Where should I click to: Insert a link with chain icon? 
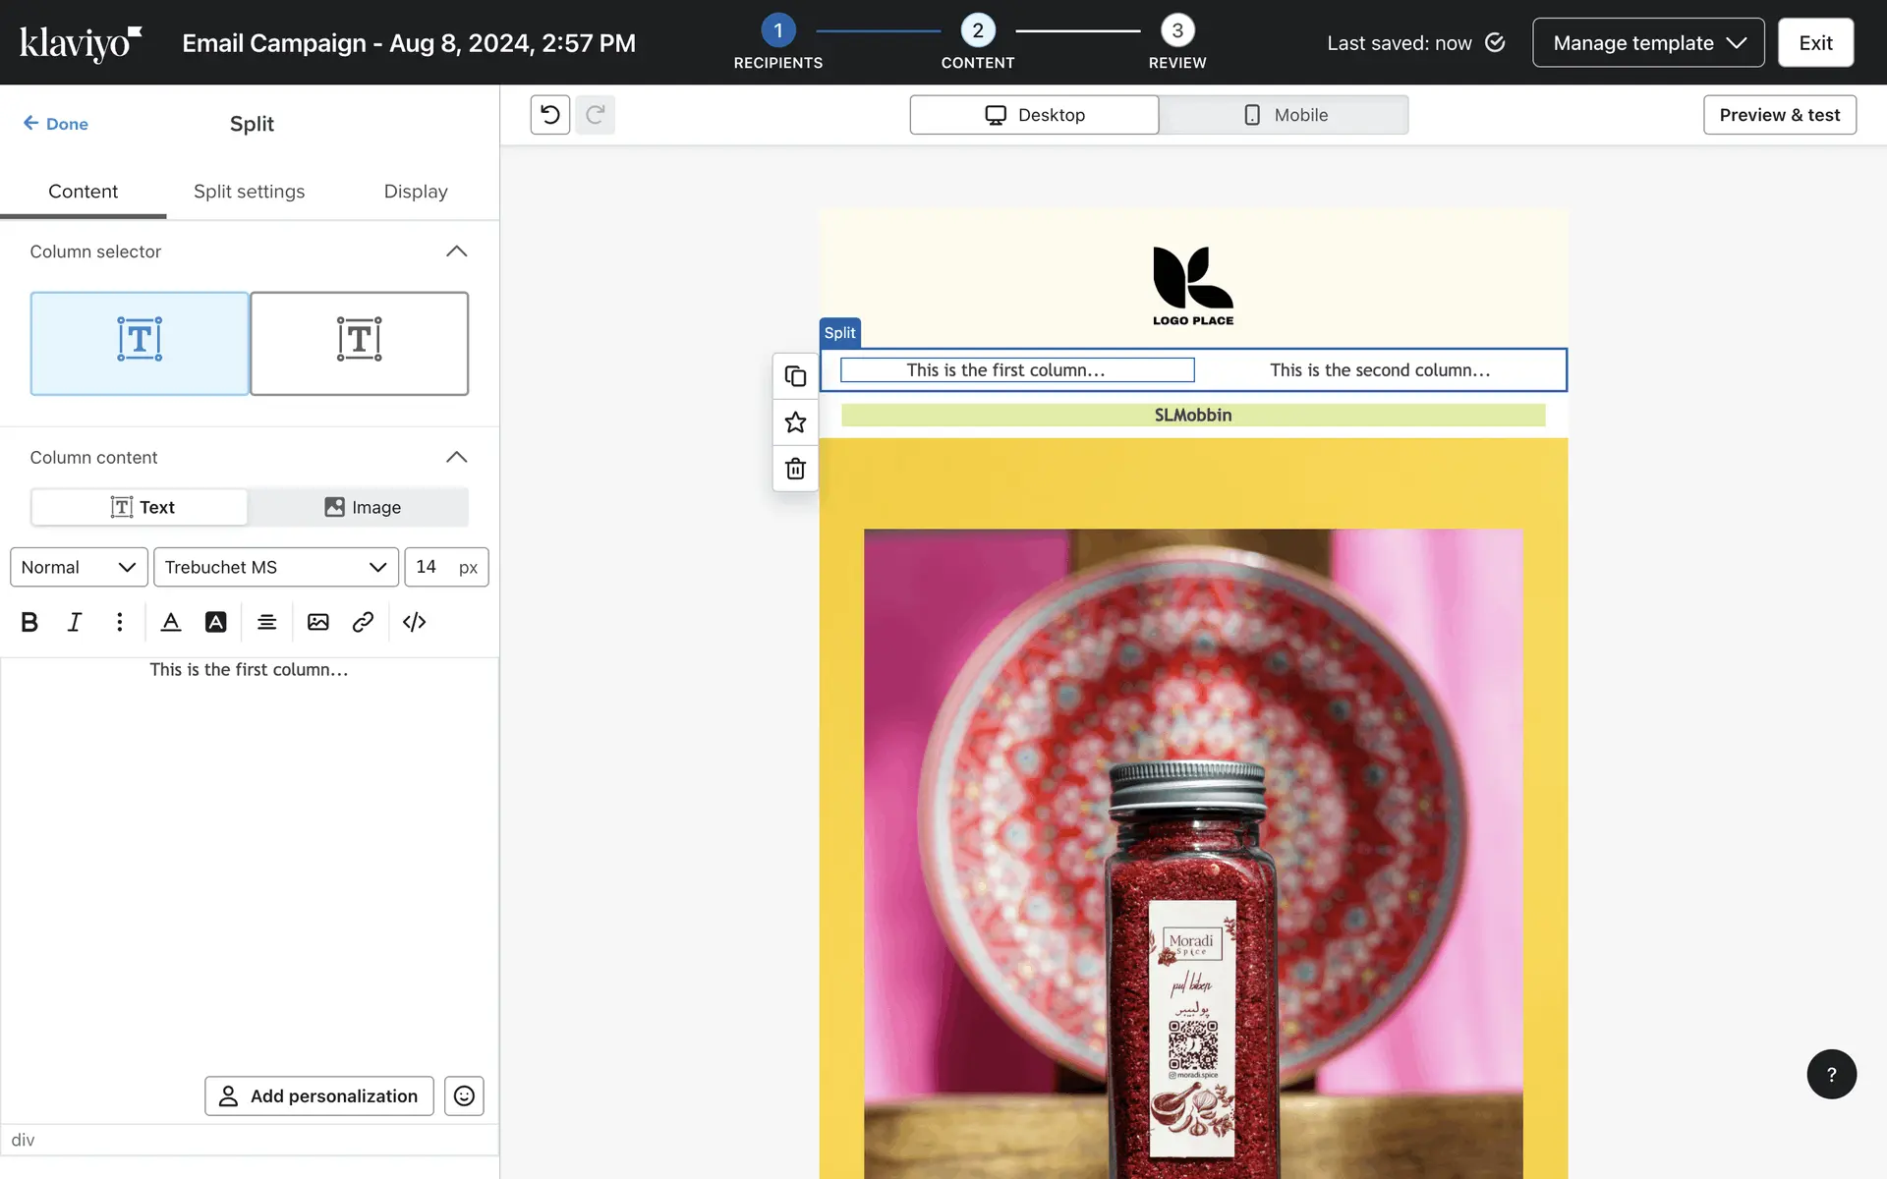click(363, 622)
